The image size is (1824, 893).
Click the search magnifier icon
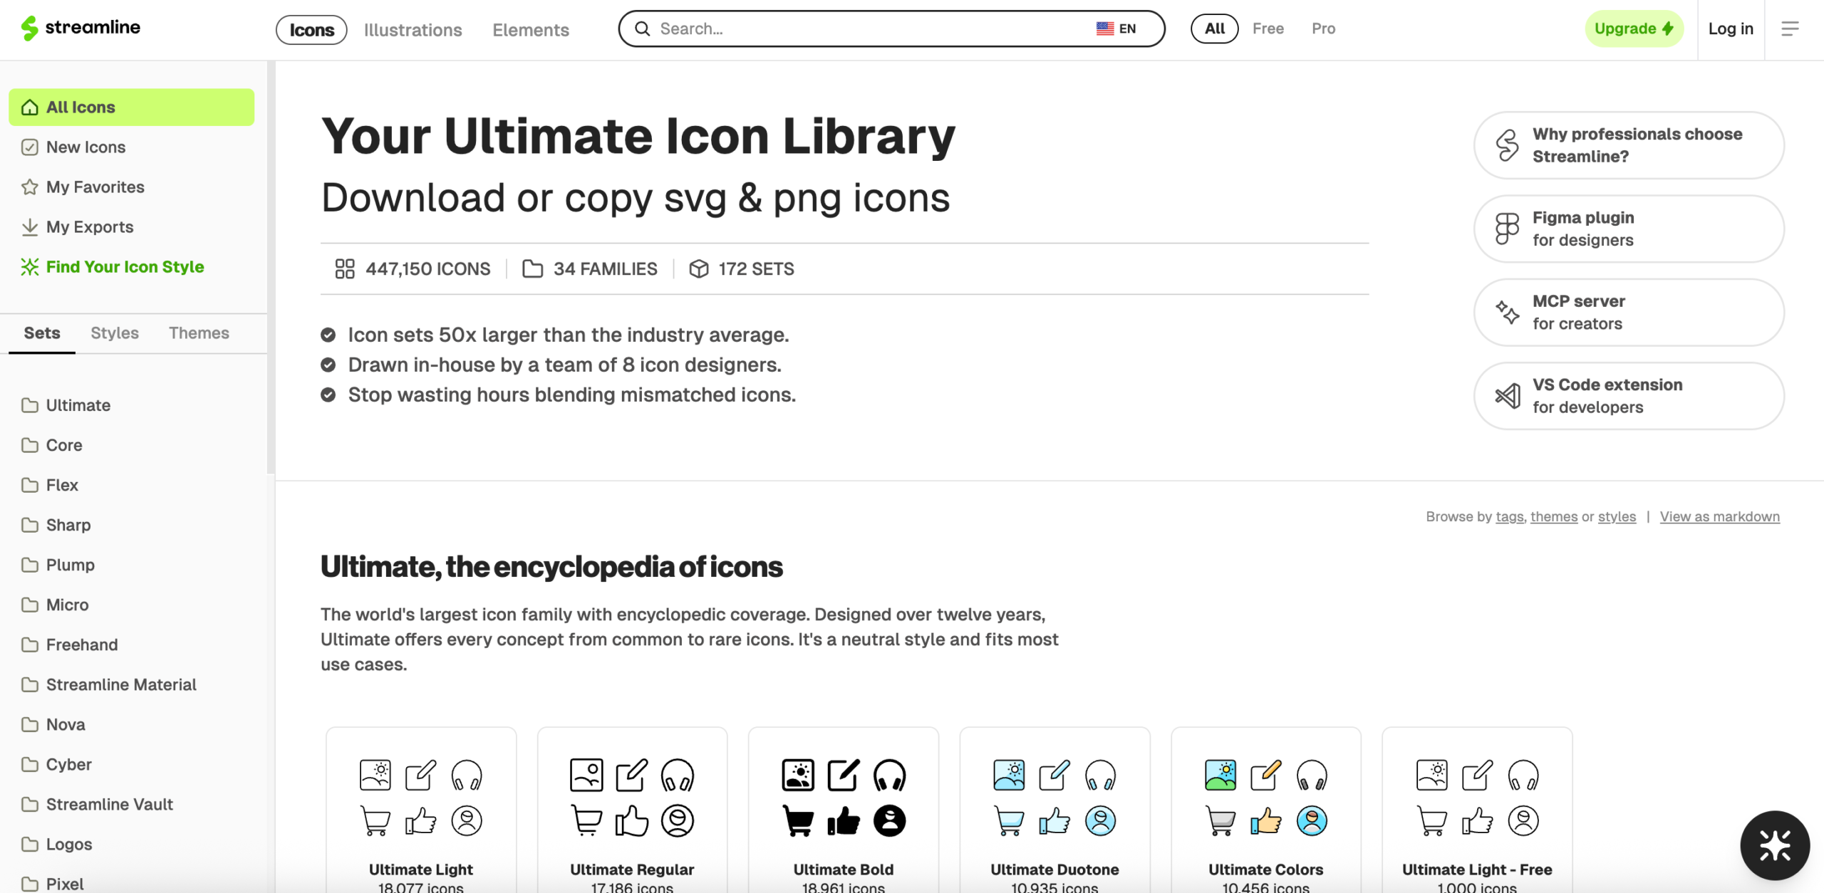642,28
